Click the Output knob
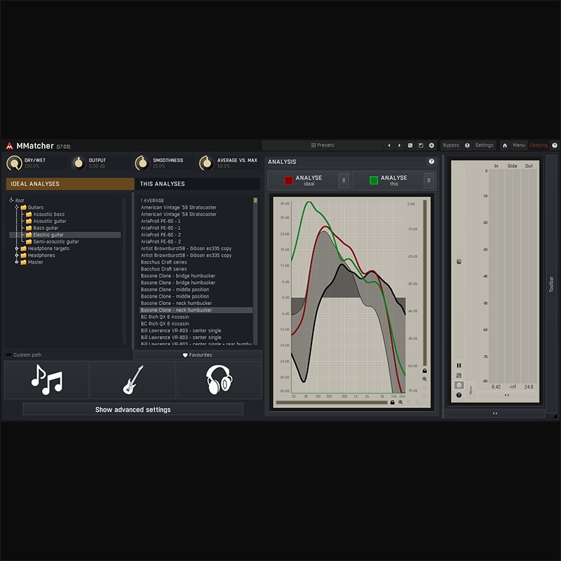The height and width of the screenshot is (561, 561). click(x=79, y=163)
